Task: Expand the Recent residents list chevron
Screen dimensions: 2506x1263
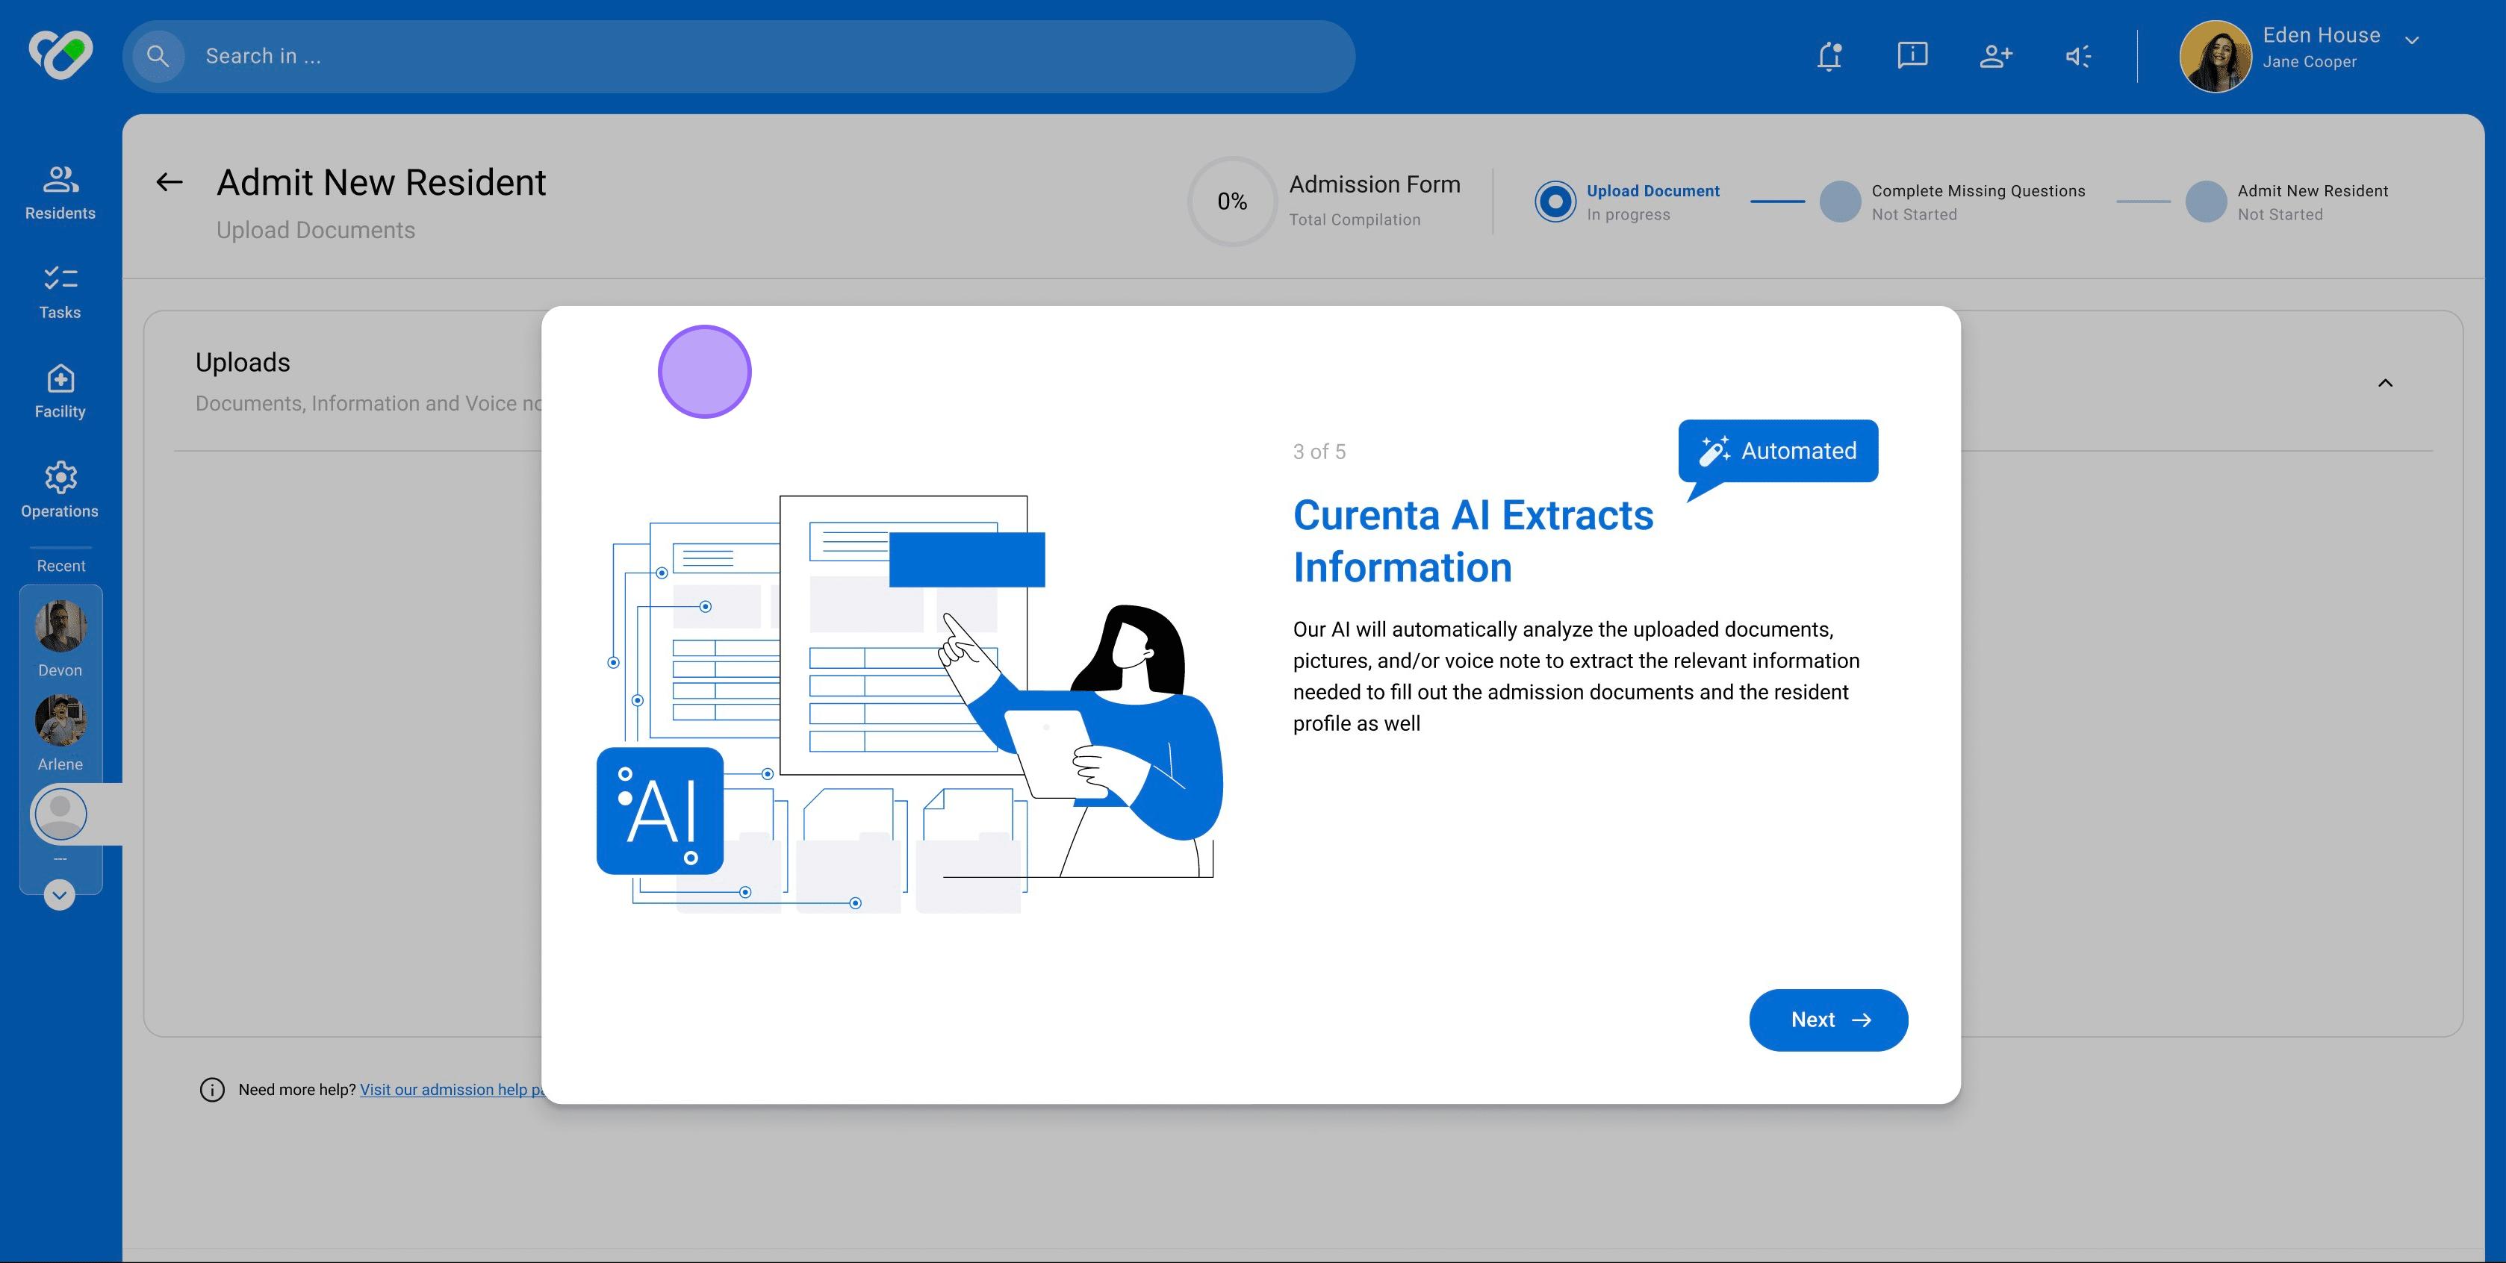Action: (x=59, y=894)
